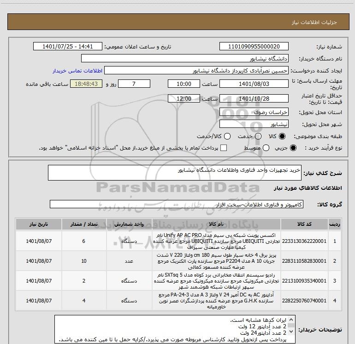Select the خدمت radio button
The image size is (355, 344).
pyautogui.click(x=258, y=136)
